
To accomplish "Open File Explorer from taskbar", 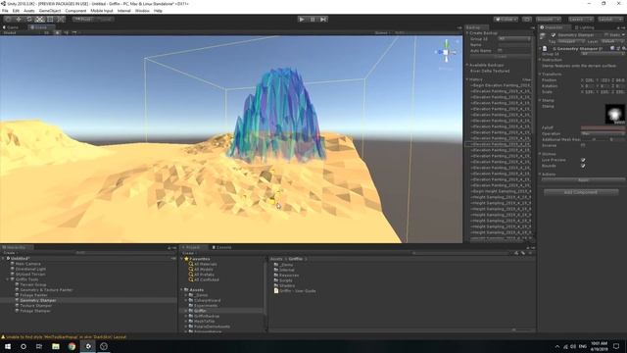I will point(56,346).
